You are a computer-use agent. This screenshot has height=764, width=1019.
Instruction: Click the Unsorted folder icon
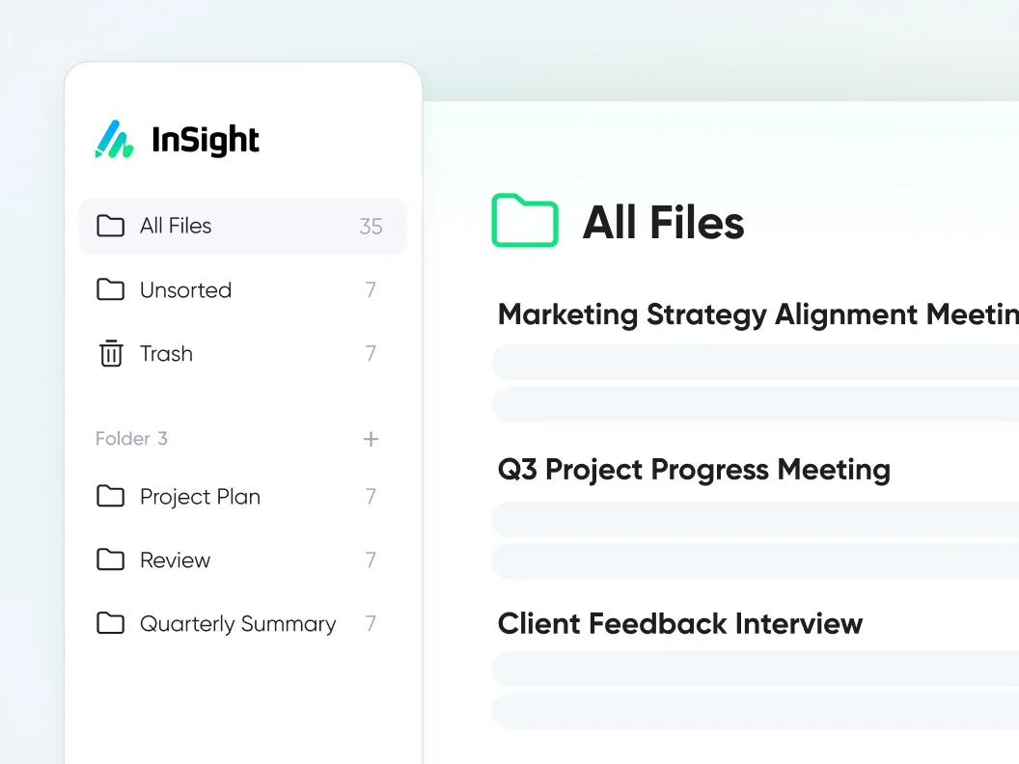(x=111, y=290)
